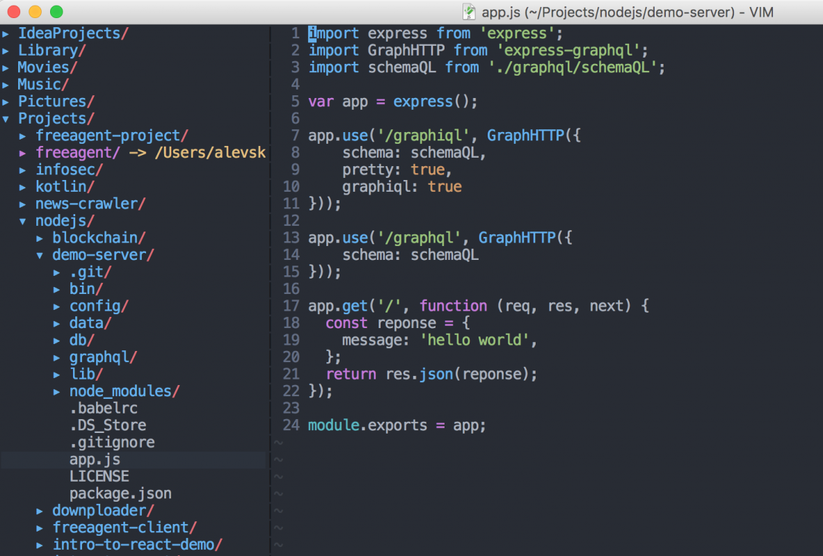Screen dimensions: 823x556
Task: Select app.js in the file tree
Action: 95,459
